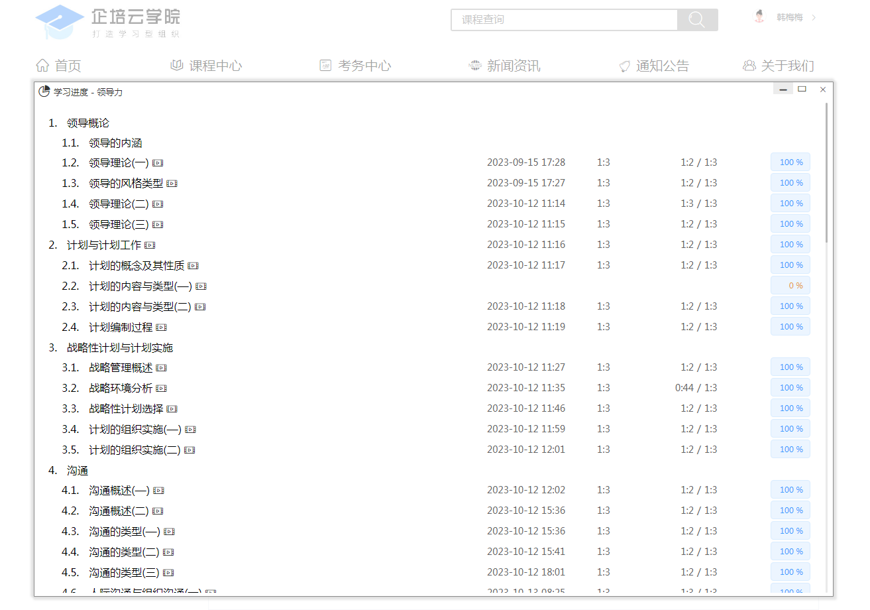
Task: Click the 0:44 / 1:3 duration value
Action: (696, 388)
